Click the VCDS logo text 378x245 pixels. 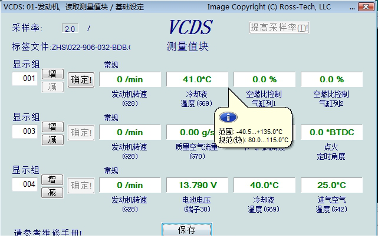click(190, 27)
